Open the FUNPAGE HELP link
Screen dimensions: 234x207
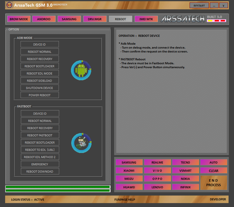125,199
